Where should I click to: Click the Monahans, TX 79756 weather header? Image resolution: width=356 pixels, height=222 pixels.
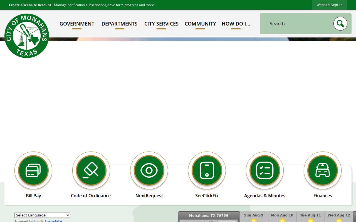point(209,215)
